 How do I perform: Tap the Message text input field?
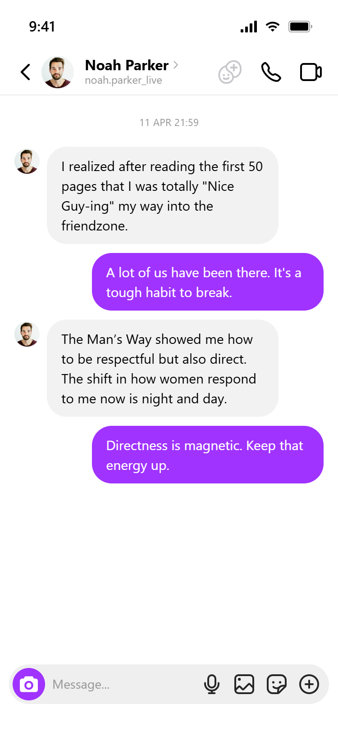(x=122, y=684)
